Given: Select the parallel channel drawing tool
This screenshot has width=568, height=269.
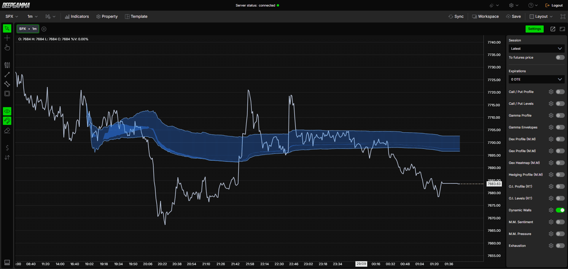Looking at the screenshot, I should (7, 84).
